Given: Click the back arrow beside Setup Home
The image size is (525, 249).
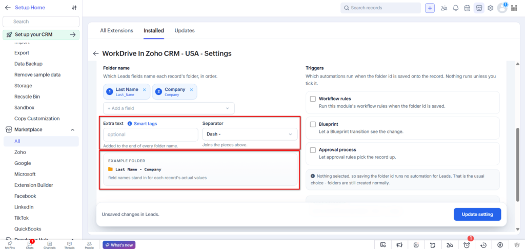Looking at the screenshot, I should pos(8,8).
